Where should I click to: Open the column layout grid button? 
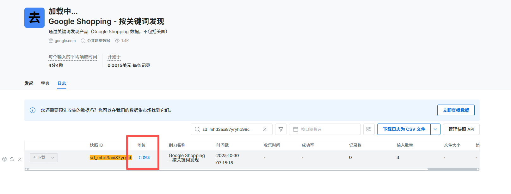(369, 129)
